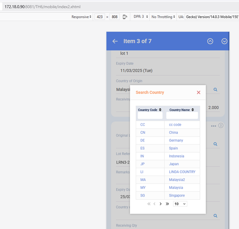Click the browser address bar URL
The height and width of the screenshot is (229, 239).
[x=43, y=7]
